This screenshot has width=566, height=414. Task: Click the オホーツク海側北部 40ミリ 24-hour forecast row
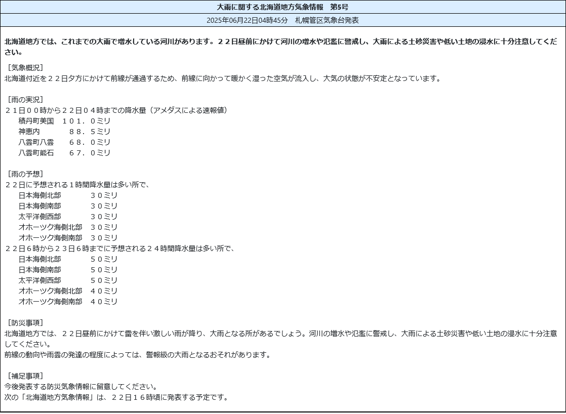68,291
